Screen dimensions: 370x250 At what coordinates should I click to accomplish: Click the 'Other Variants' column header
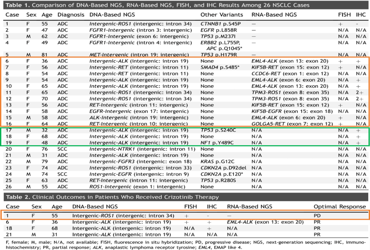(222, 15)
